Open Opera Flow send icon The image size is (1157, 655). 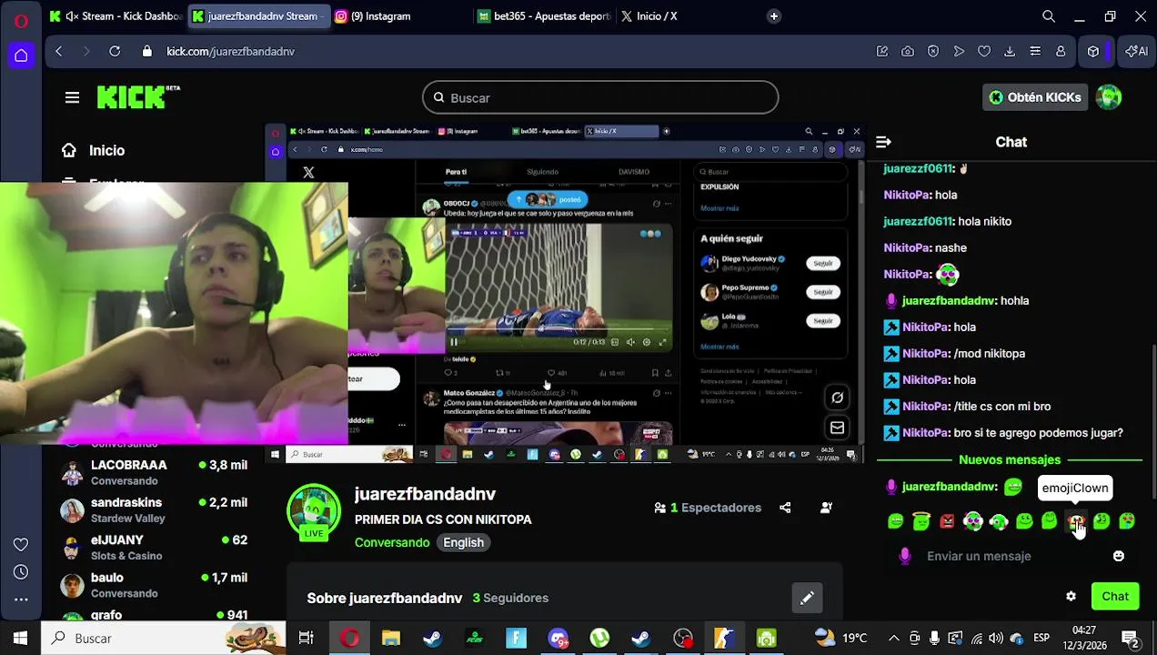(959, 52)
